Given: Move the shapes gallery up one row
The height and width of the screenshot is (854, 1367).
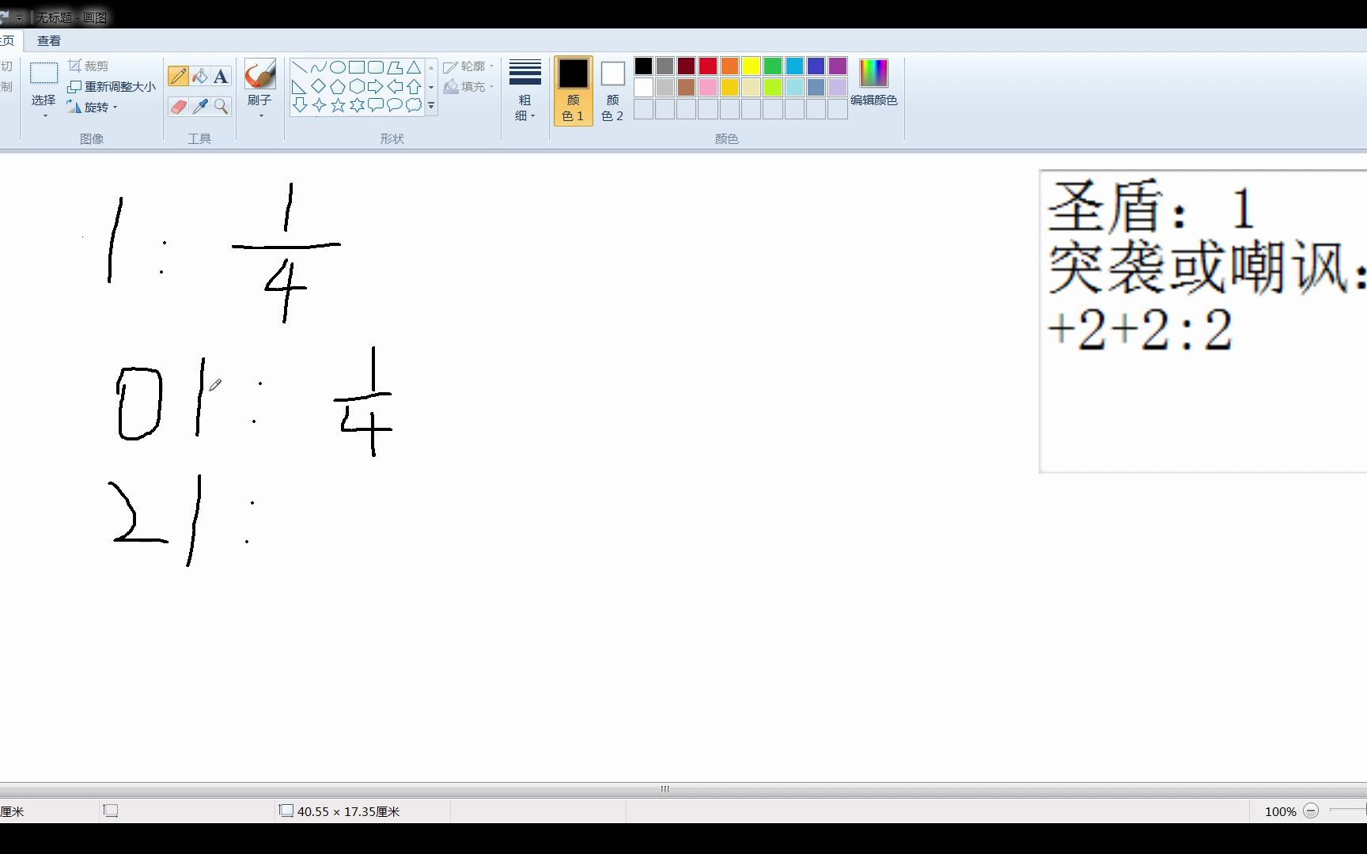Looking at the screenshot, I should [x=431, y=68].
